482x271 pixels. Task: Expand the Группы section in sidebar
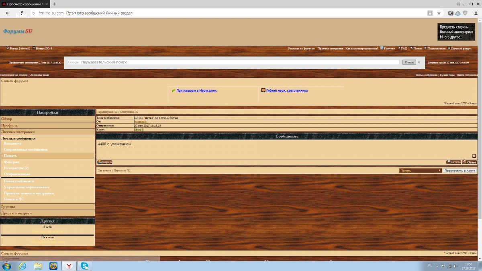(x=8, y=206)
